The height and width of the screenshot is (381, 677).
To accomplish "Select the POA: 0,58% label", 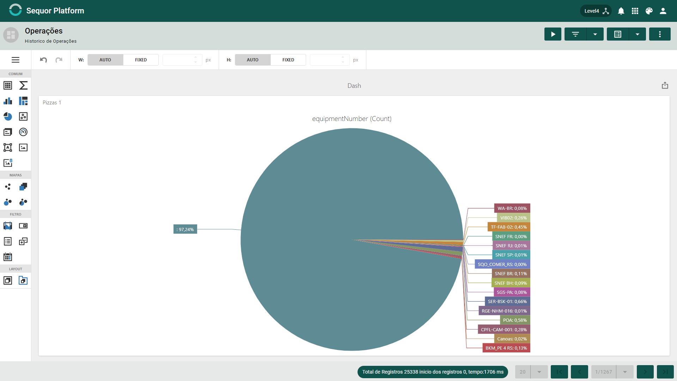I will coord(515,320).
